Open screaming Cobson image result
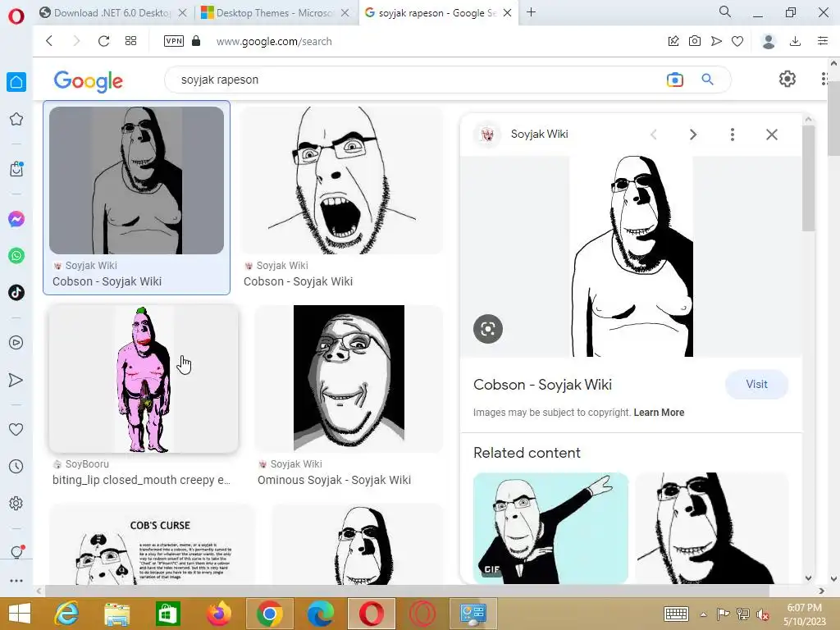This screenshot has height=630, width=840. pos(342,180)
